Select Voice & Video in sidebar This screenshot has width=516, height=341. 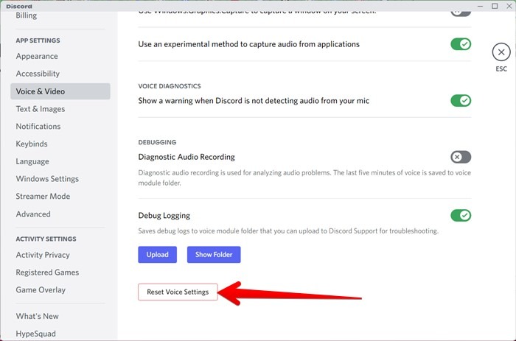pyautogui.click(x=60, y=91)
